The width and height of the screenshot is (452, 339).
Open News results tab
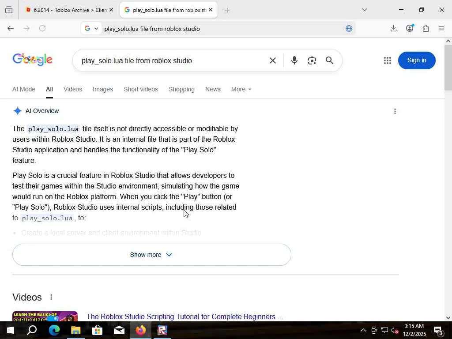pos(213,89)
